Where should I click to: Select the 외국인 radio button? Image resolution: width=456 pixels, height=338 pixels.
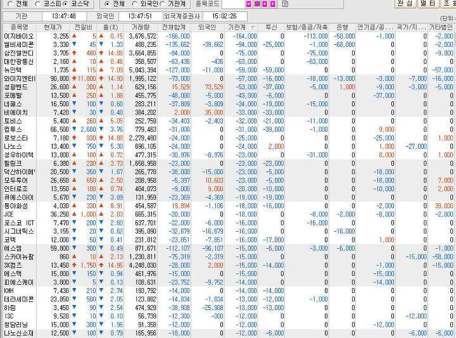click(x=134, y=4)
